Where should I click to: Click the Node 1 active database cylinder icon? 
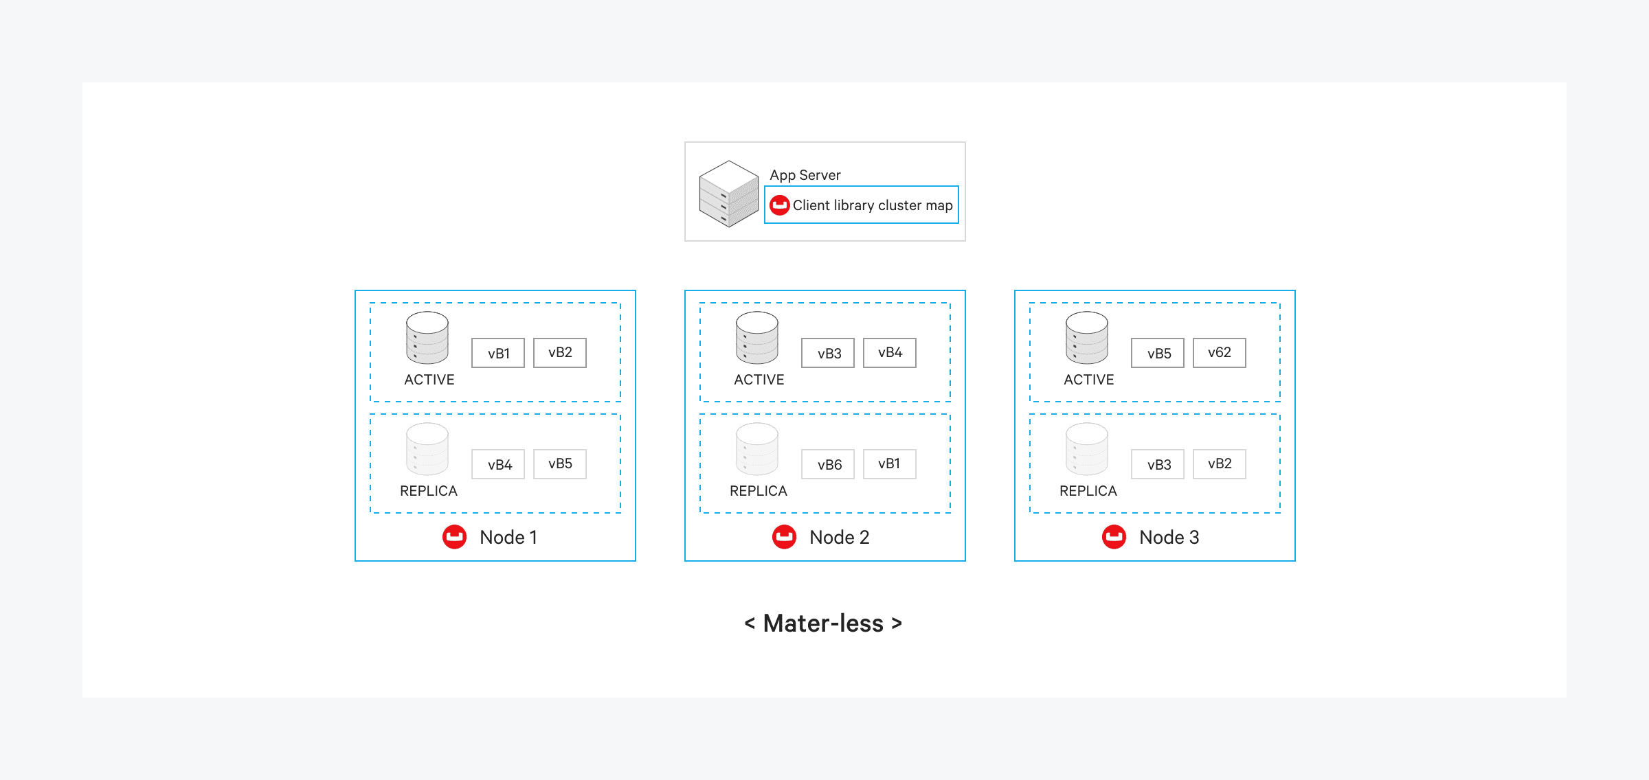click(x=427, y=338)
